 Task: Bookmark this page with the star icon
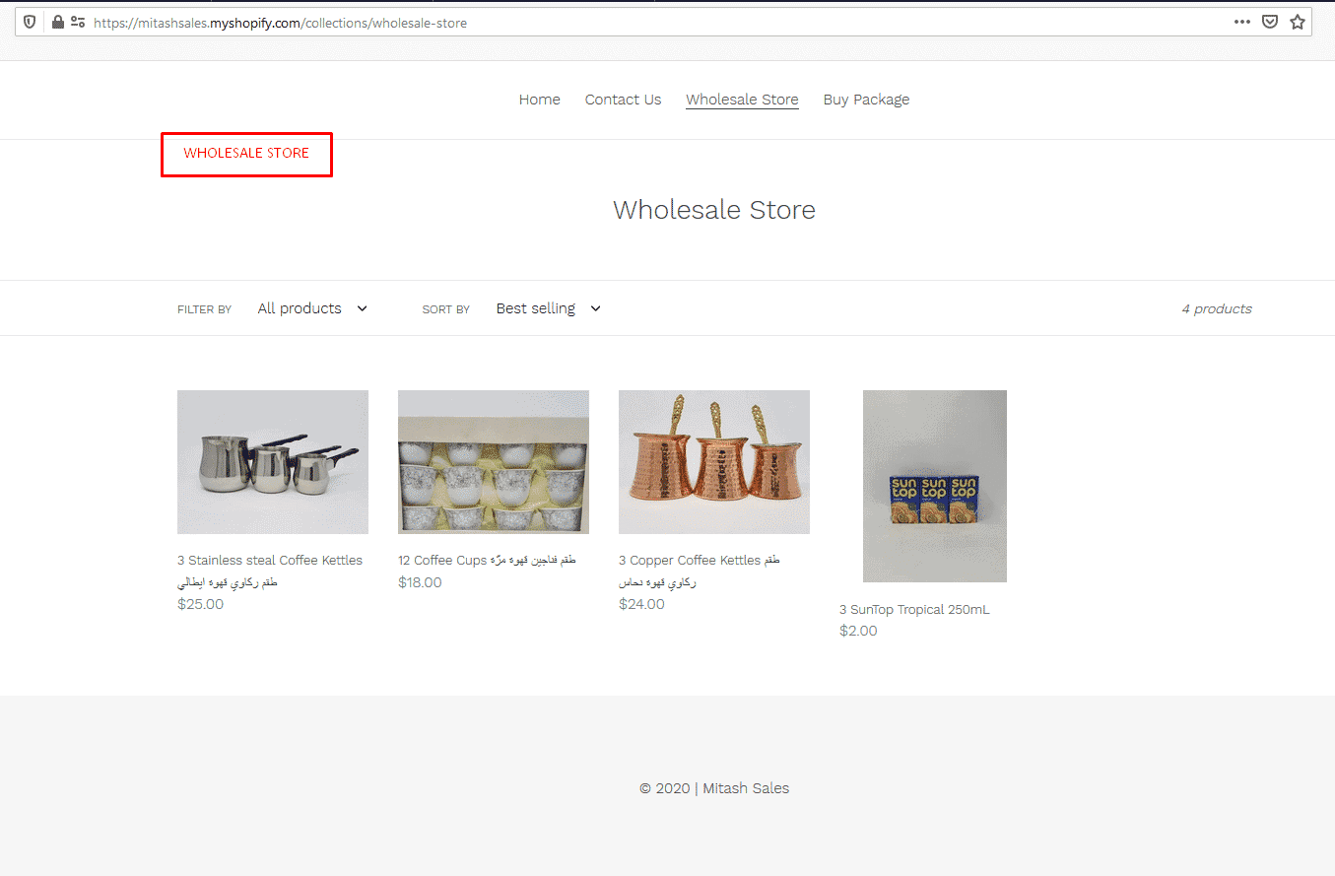pos(1298,22)
